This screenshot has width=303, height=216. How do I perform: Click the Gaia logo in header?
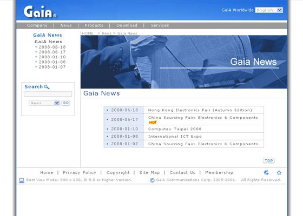click(x=40, y=11)
